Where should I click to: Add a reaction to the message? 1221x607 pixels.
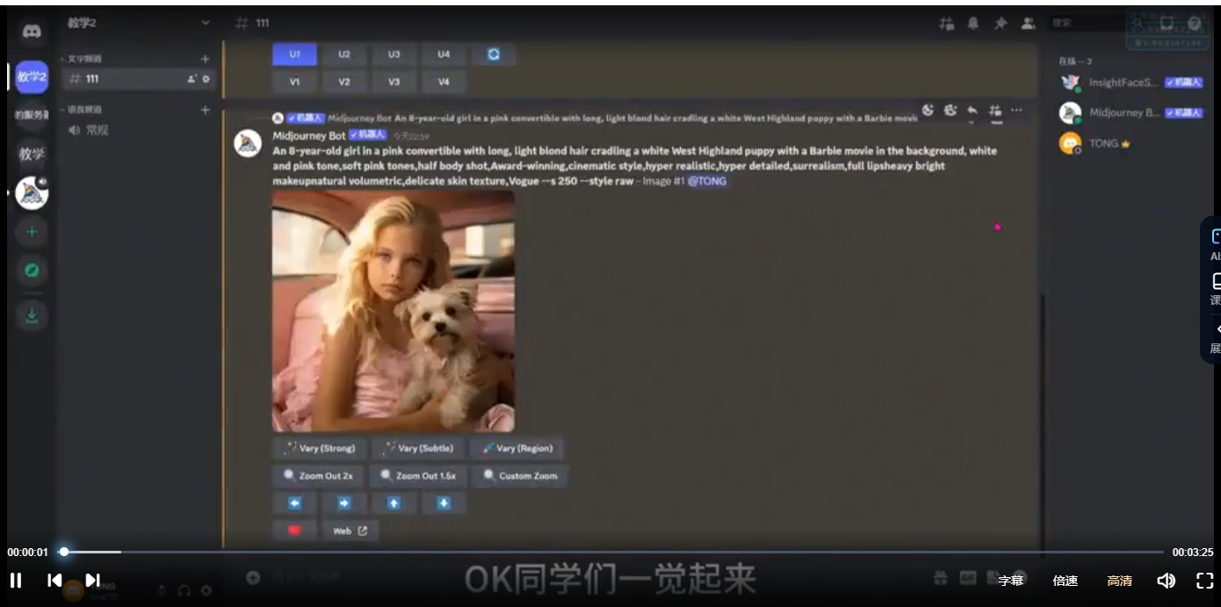928,110
